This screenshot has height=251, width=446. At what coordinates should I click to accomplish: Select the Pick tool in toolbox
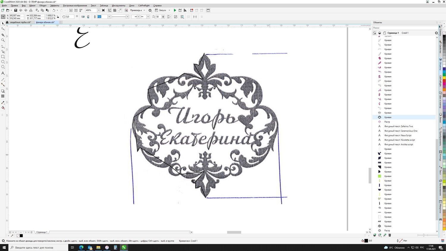coord(3,23)
